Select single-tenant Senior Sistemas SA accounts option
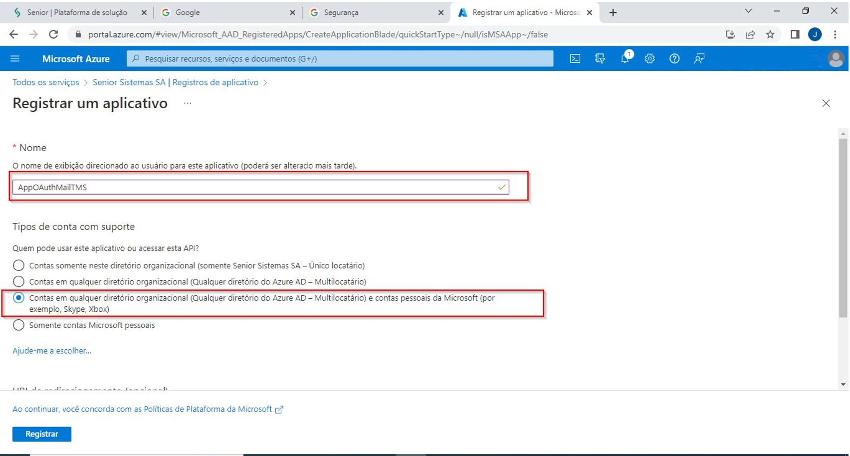 click(x=18, y=265)
